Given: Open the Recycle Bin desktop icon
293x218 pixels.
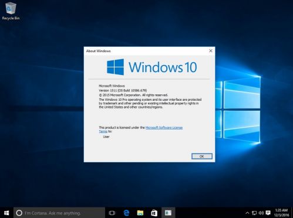Looking at the screenshot, I should click(11, 11).
